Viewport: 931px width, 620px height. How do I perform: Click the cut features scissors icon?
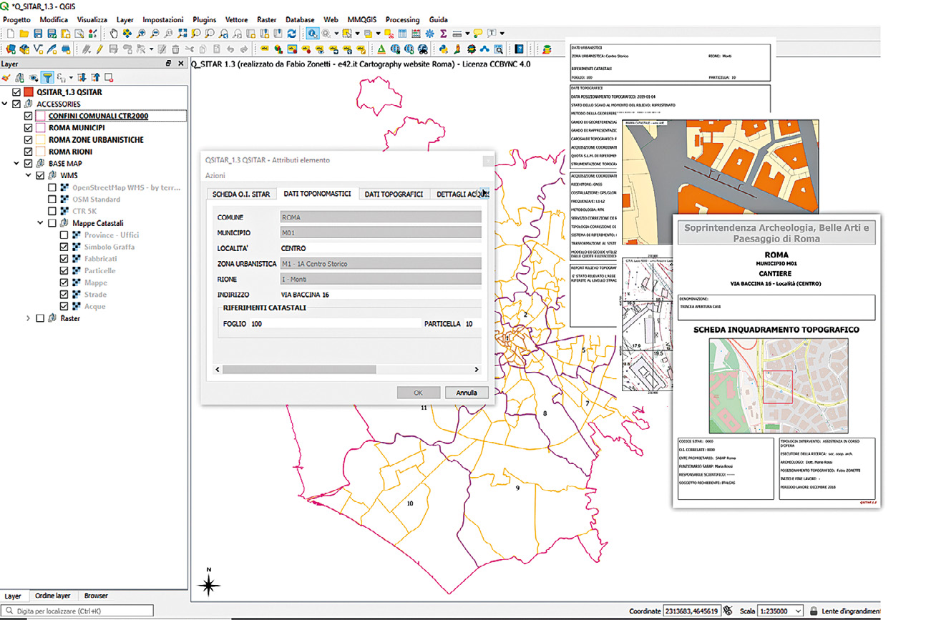189,49
